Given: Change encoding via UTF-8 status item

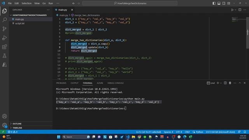Looking at the screenshot, I should (179, 132).
